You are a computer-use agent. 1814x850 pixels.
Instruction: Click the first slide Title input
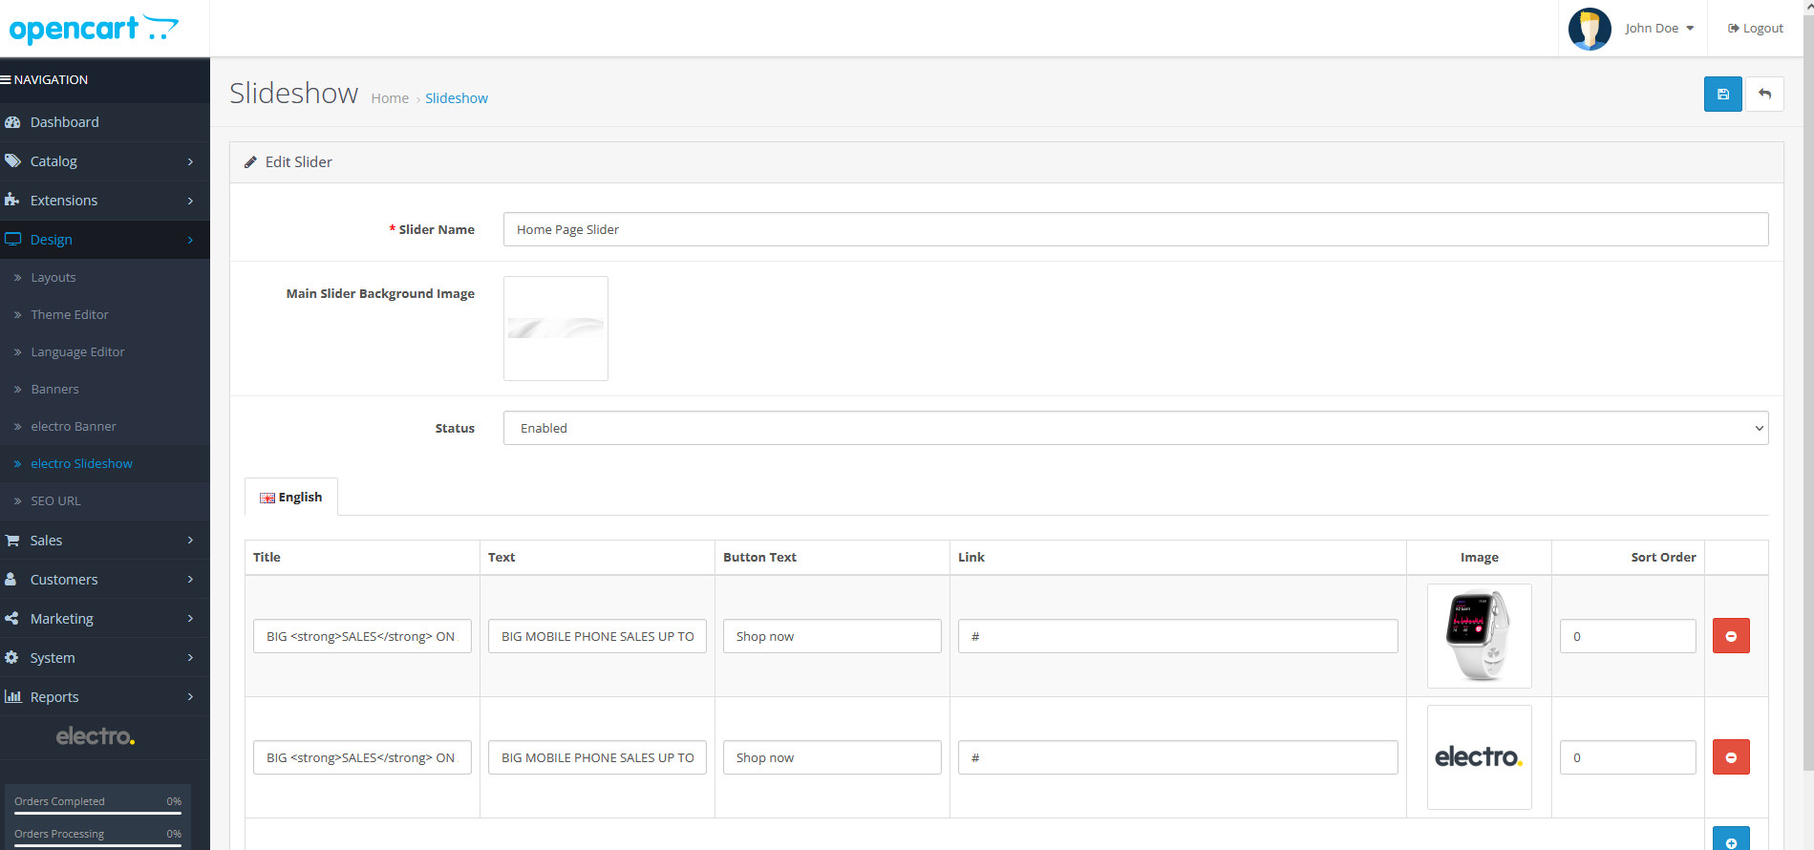[x=362, y=636]
